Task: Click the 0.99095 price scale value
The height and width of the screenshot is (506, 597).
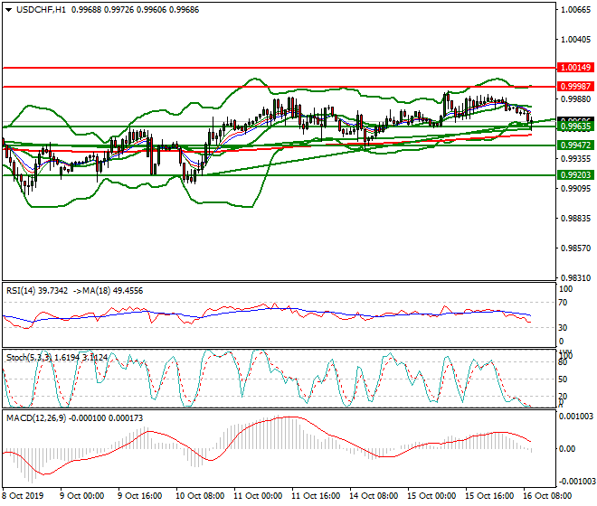Action: (x=575, y=189)
